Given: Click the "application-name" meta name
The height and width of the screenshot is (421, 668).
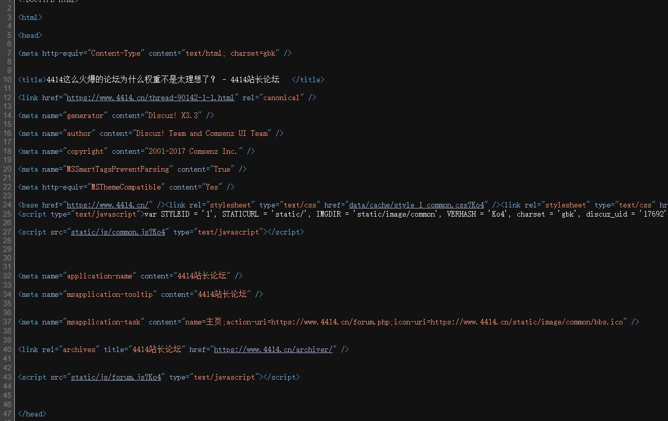Looking at the screenshot, I should pos(99,276).
